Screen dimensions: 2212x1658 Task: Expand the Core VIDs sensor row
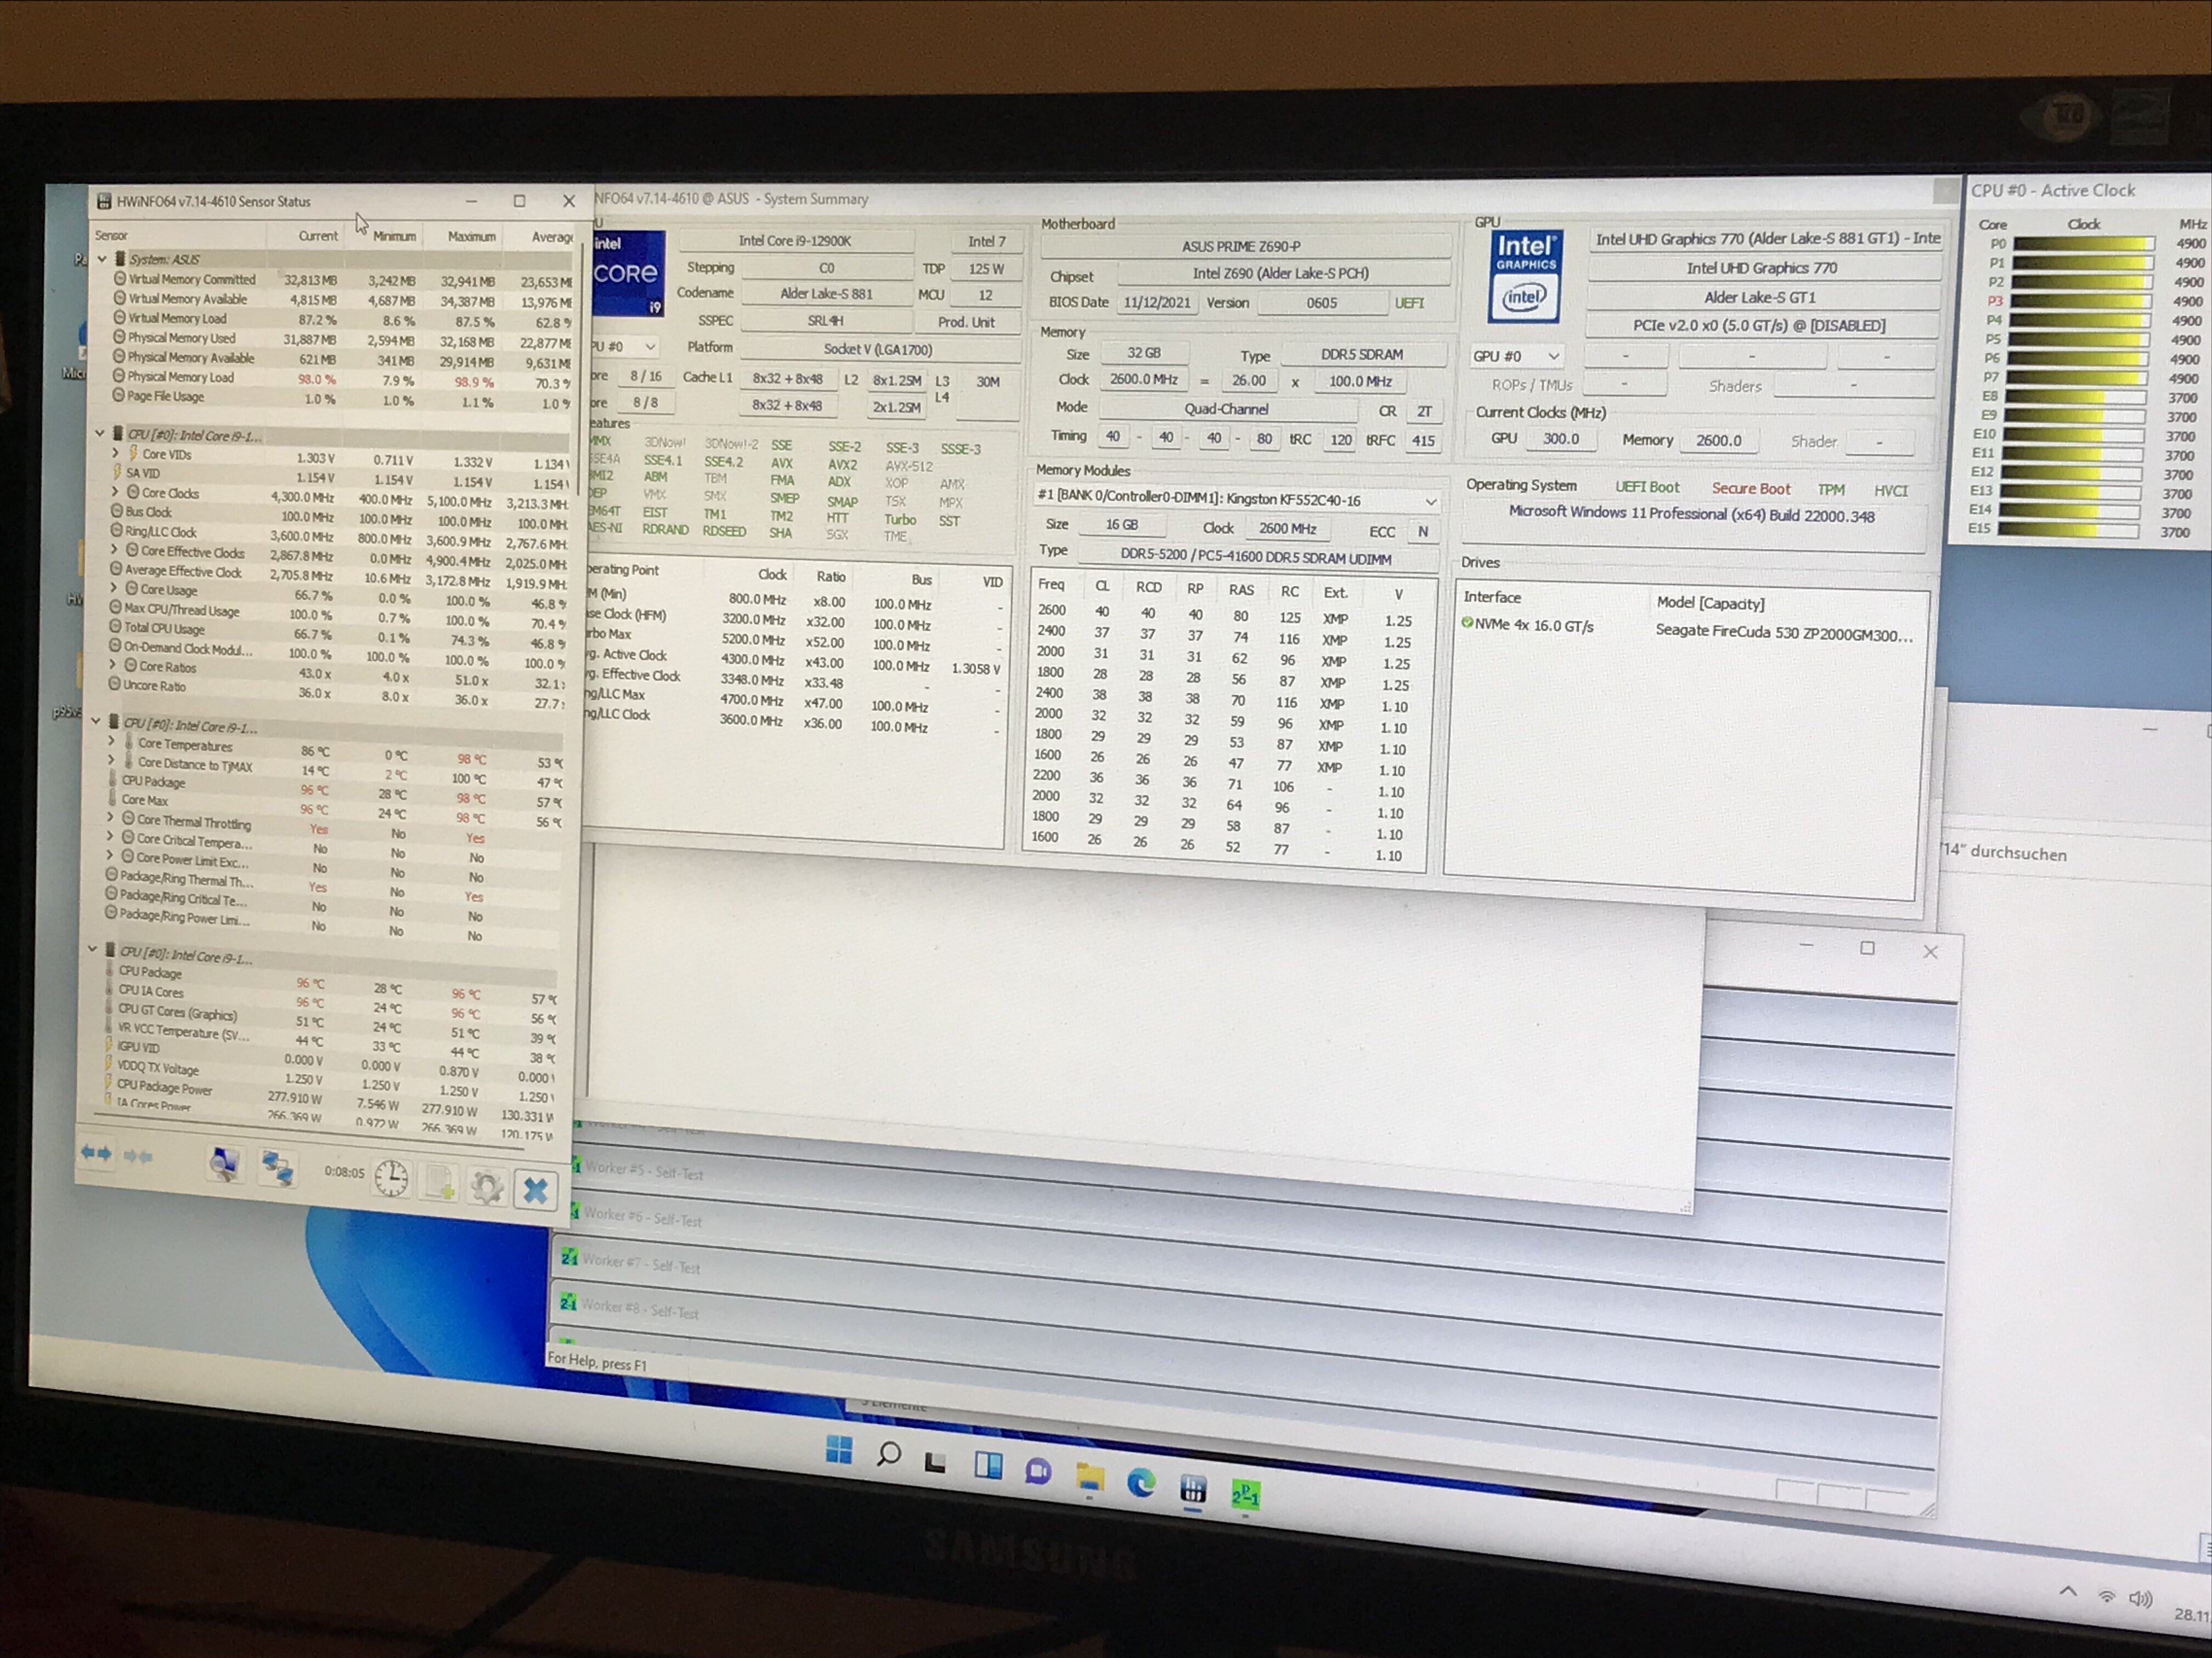coord(116,454)
